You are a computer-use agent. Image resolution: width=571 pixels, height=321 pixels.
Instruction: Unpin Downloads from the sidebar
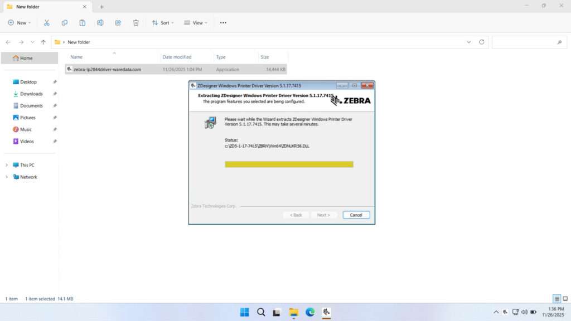(54, 94)
